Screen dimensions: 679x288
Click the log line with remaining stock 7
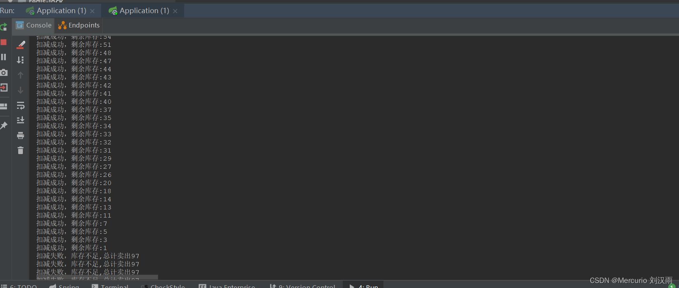coord(72,224)
